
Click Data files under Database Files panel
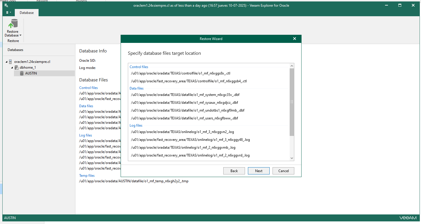[x=86, y=106]
